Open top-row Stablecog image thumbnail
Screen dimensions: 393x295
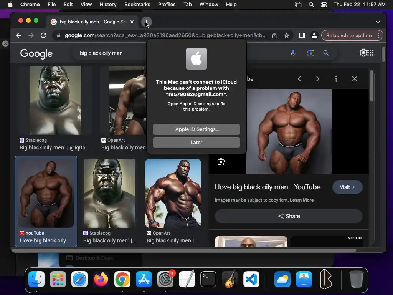pyautogui.click(x=55, y=100)
